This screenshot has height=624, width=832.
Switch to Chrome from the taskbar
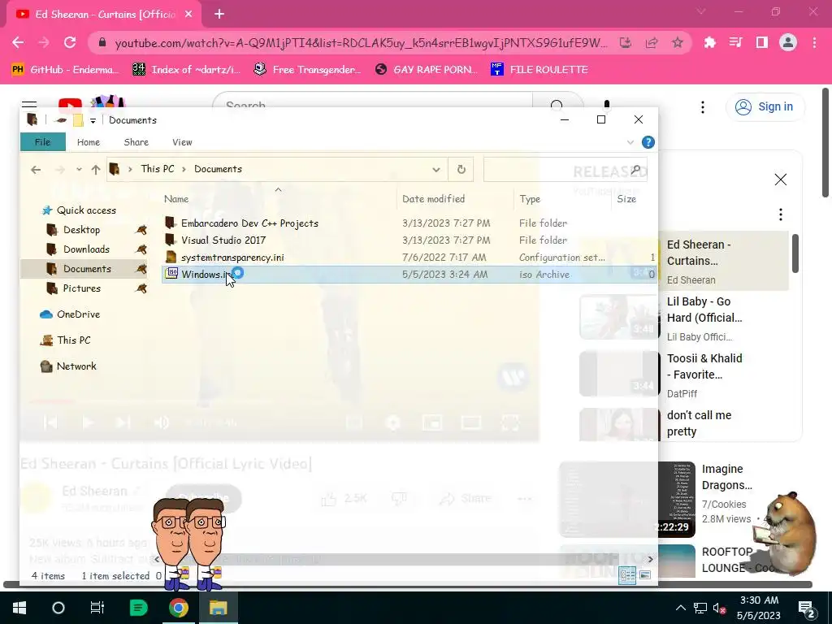179,608
